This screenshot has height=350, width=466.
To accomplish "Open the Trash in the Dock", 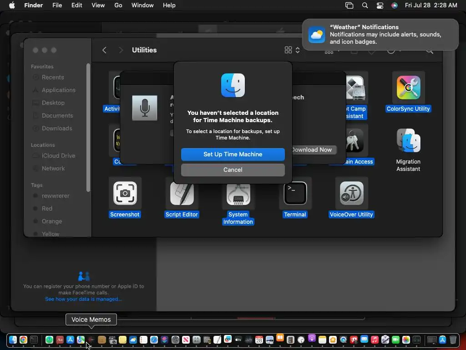I will pos(453,340).
